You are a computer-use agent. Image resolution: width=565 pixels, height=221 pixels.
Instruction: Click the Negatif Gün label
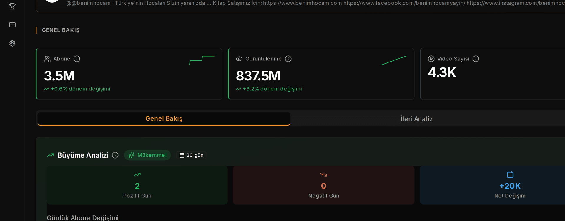pyautogui.click(x=324, y=196)
